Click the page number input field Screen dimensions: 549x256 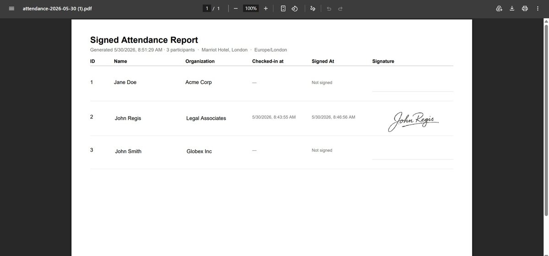pyautogui.click(x=207, y=9)
